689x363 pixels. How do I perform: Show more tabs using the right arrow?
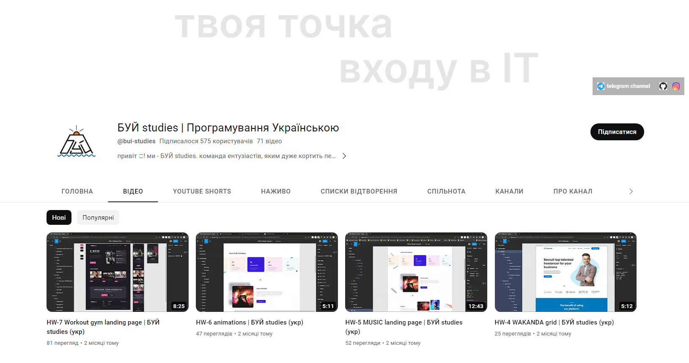click(631, 191)
